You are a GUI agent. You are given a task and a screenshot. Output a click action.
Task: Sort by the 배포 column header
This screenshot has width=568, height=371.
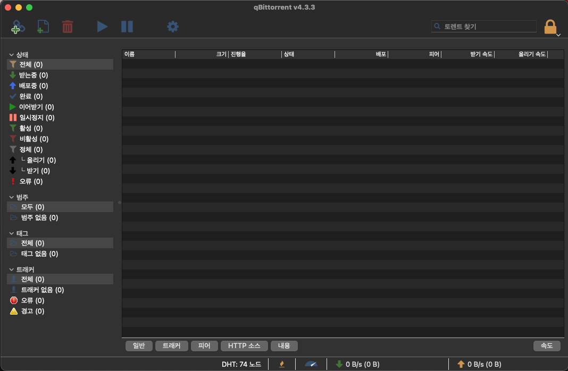(362, 54)
